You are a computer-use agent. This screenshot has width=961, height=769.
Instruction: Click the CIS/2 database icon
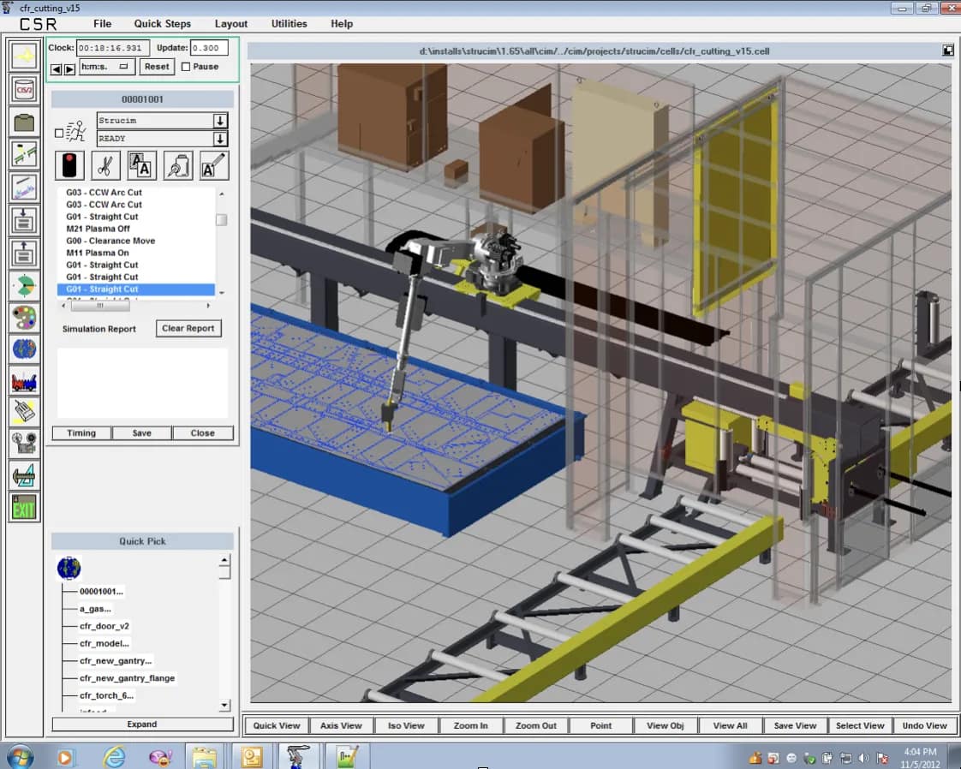coord(24,88)
